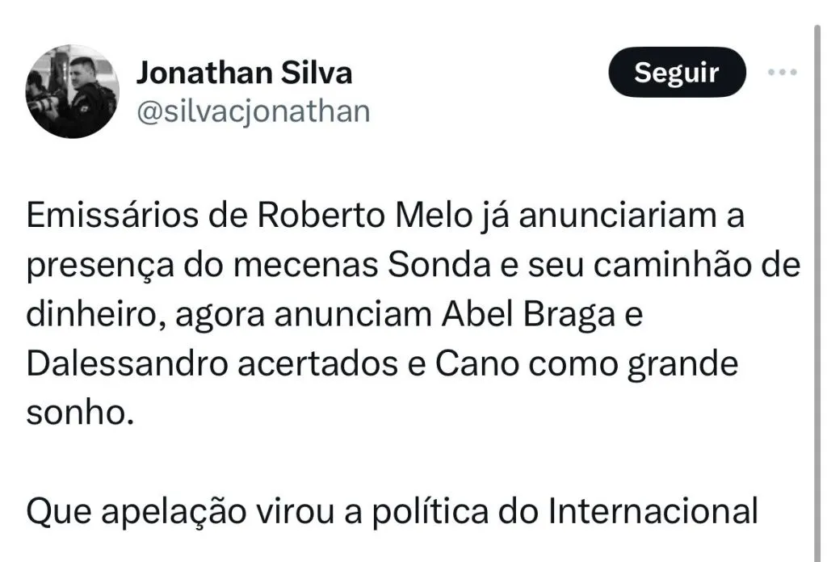Click the @silvacjonathan handle

[254, 111]
